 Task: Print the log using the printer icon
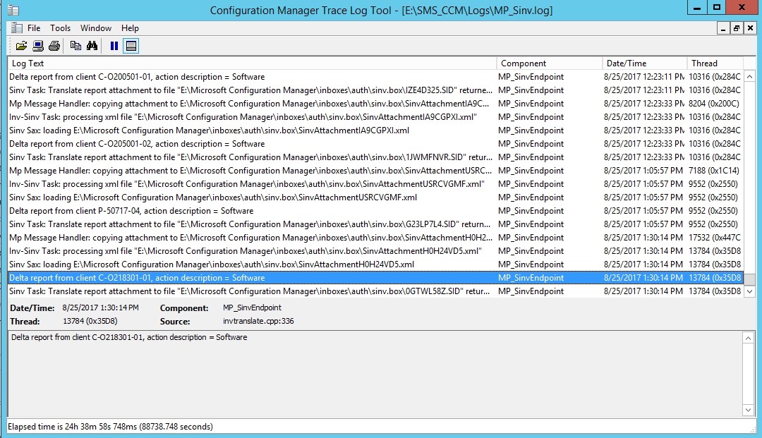tap(54, 45)
